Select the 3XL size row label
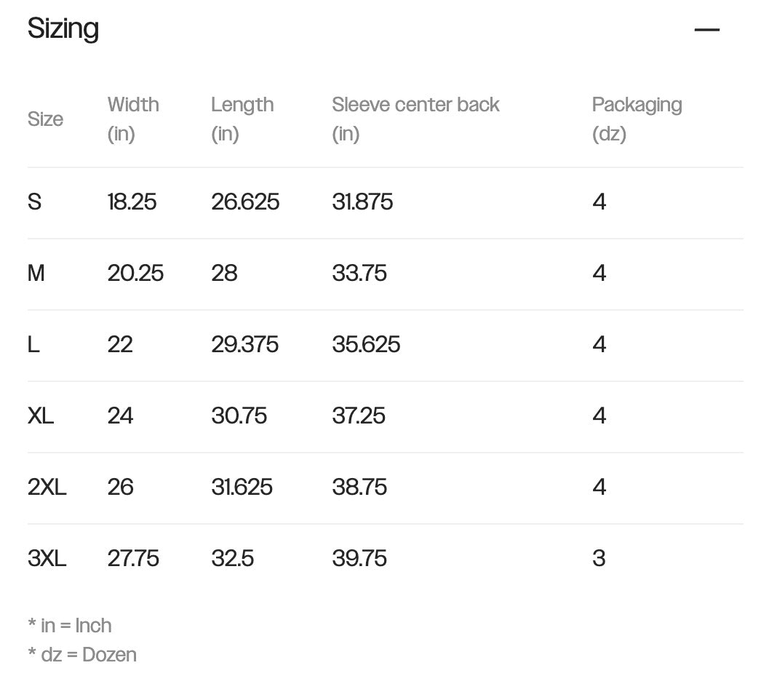This screenshot has width=761, height=684. click(47, 559)
